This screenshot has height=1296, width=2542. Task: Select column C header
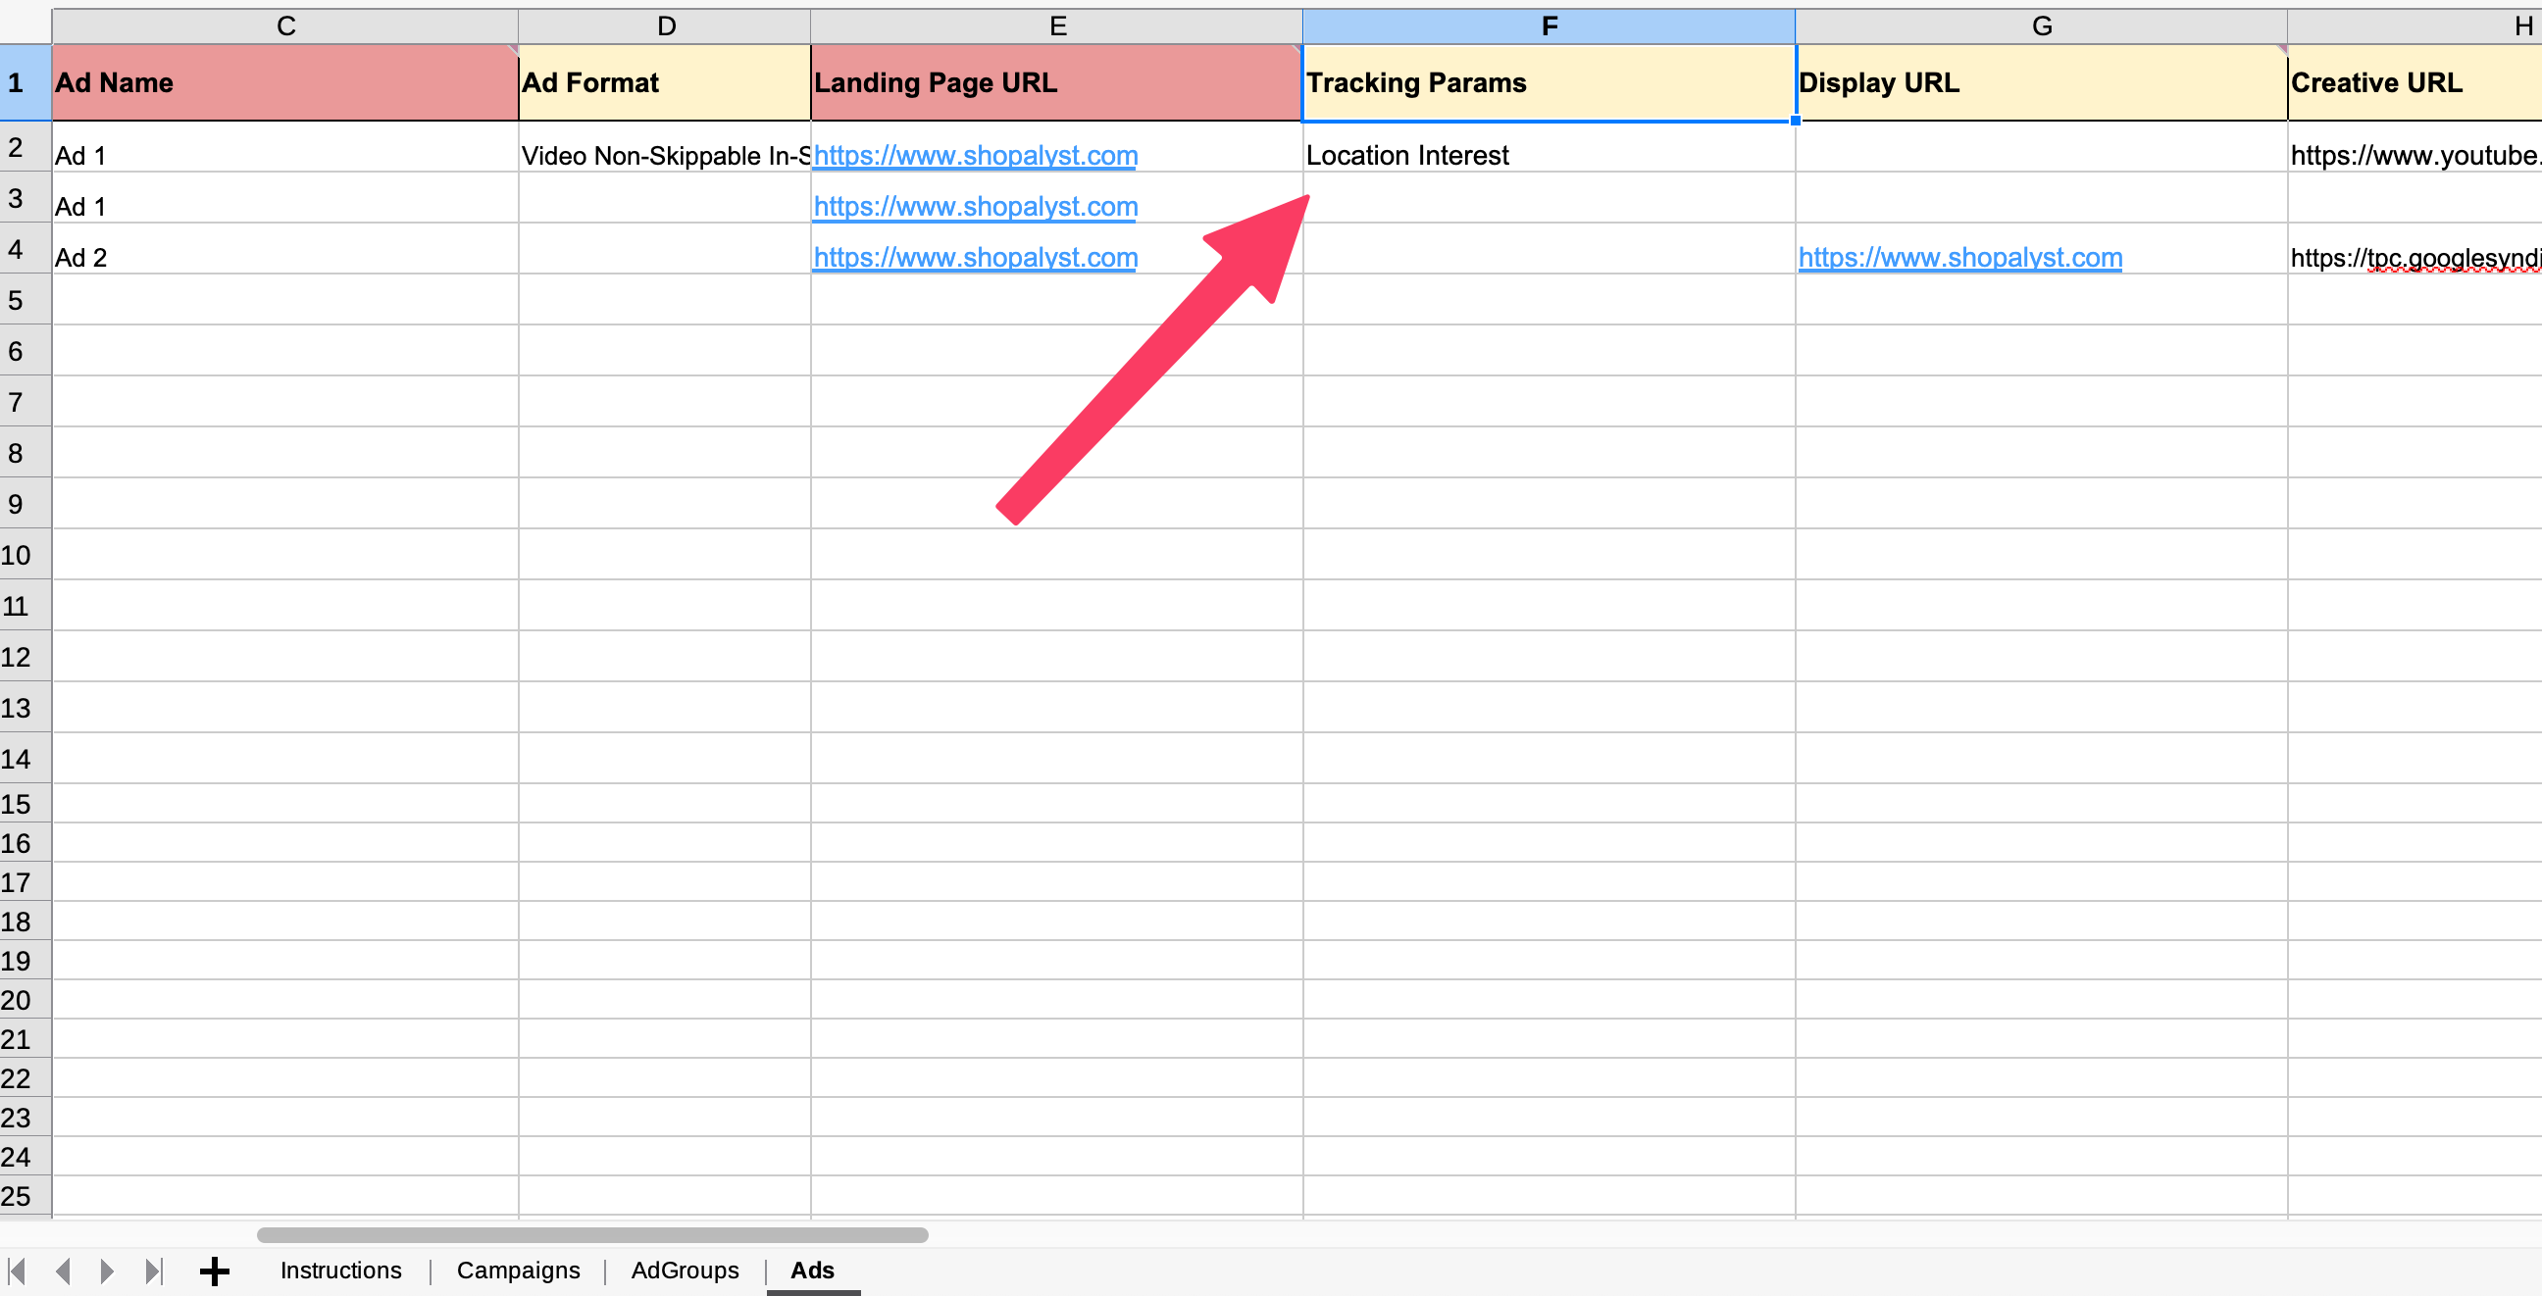pos(285,26)
